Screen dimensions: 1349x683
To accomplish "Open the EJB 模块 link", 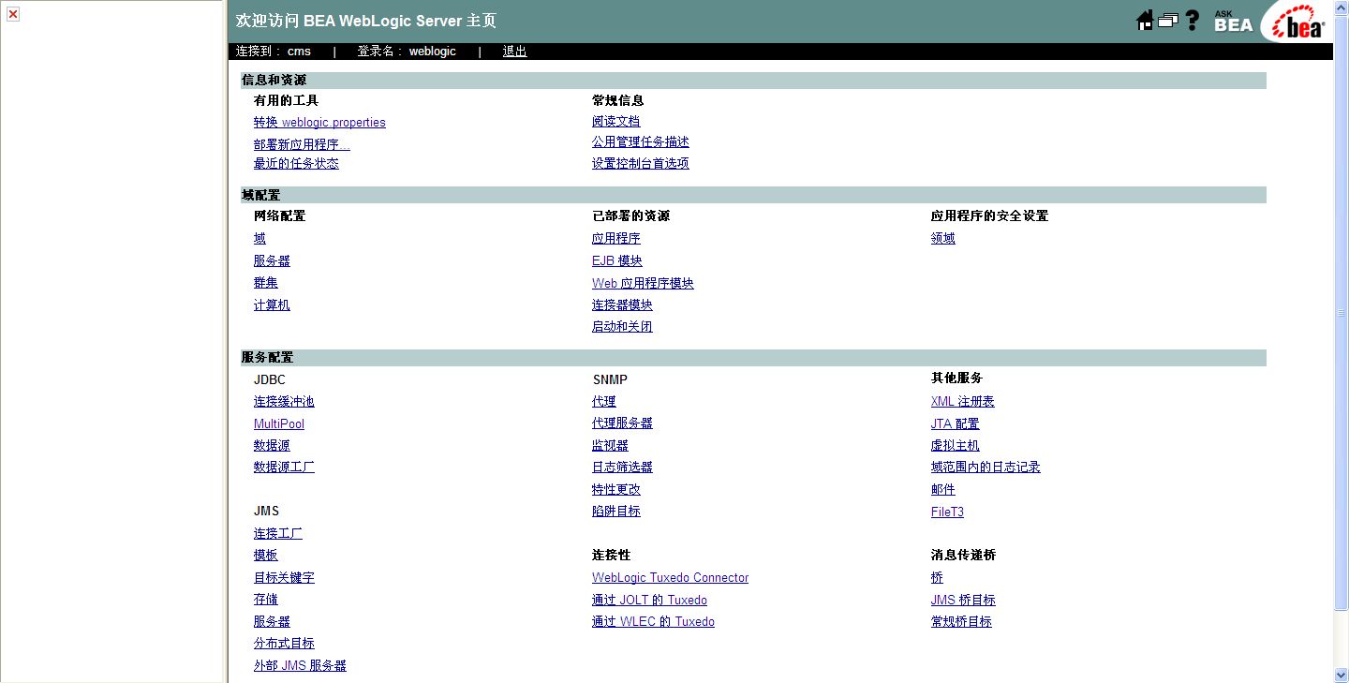I will pyautogui.click(x=617, y=261).
